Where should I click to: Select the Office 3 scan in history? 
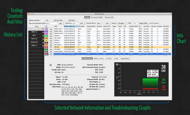[x=36, y=46]
